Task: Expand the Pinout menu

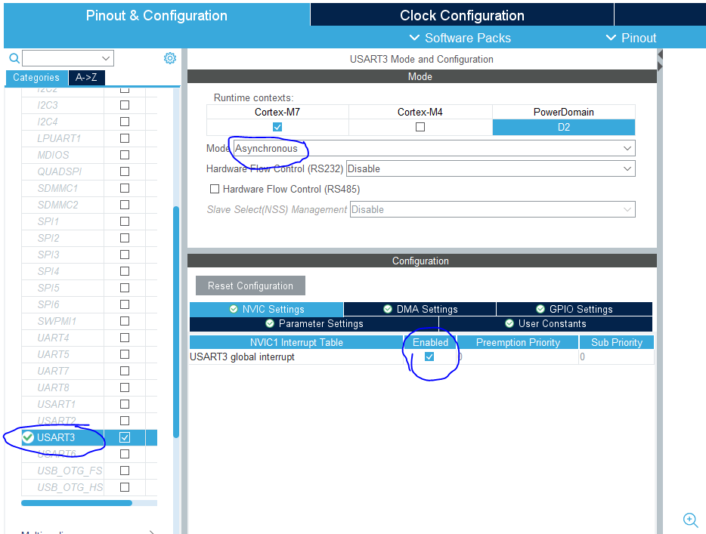Action: tap(631, 38)
